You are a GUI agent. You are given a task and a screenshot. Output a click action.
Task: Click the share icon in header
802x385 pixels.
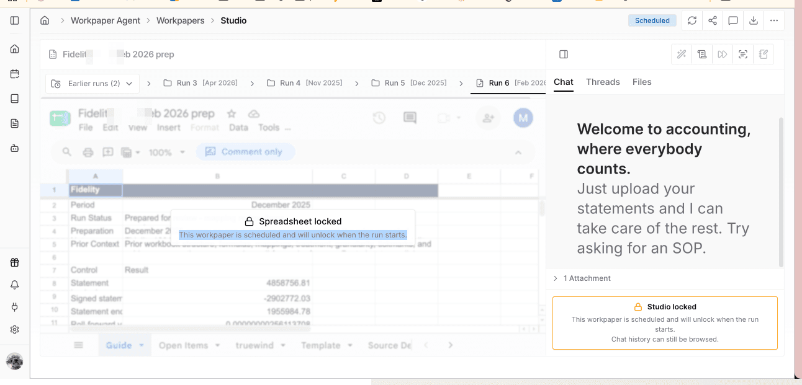pos(713,20)
